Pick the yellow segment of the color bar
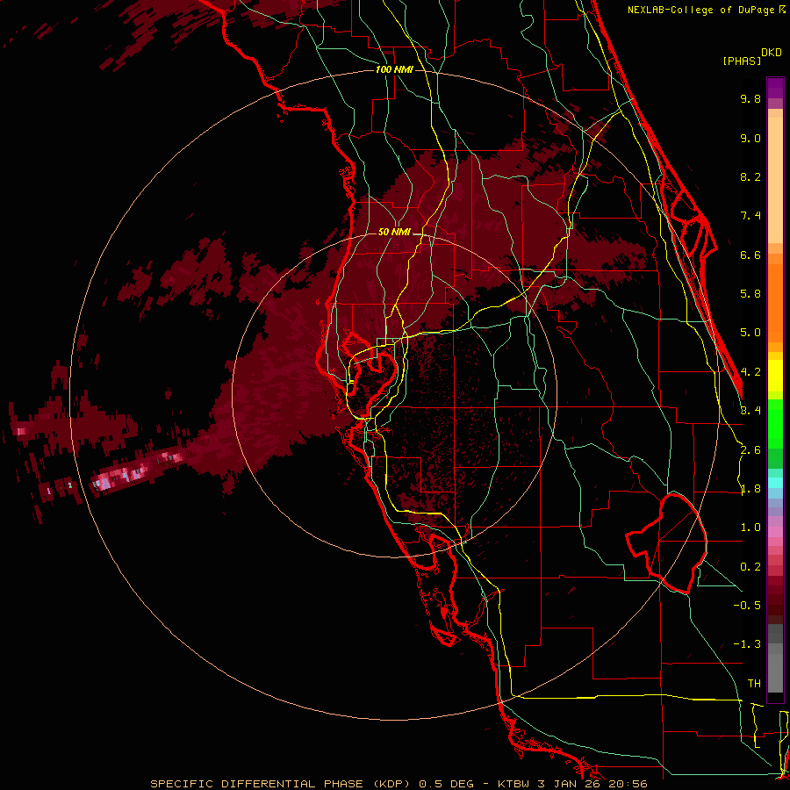The width and height of the screenshot is (790, 790). (775, 376)
